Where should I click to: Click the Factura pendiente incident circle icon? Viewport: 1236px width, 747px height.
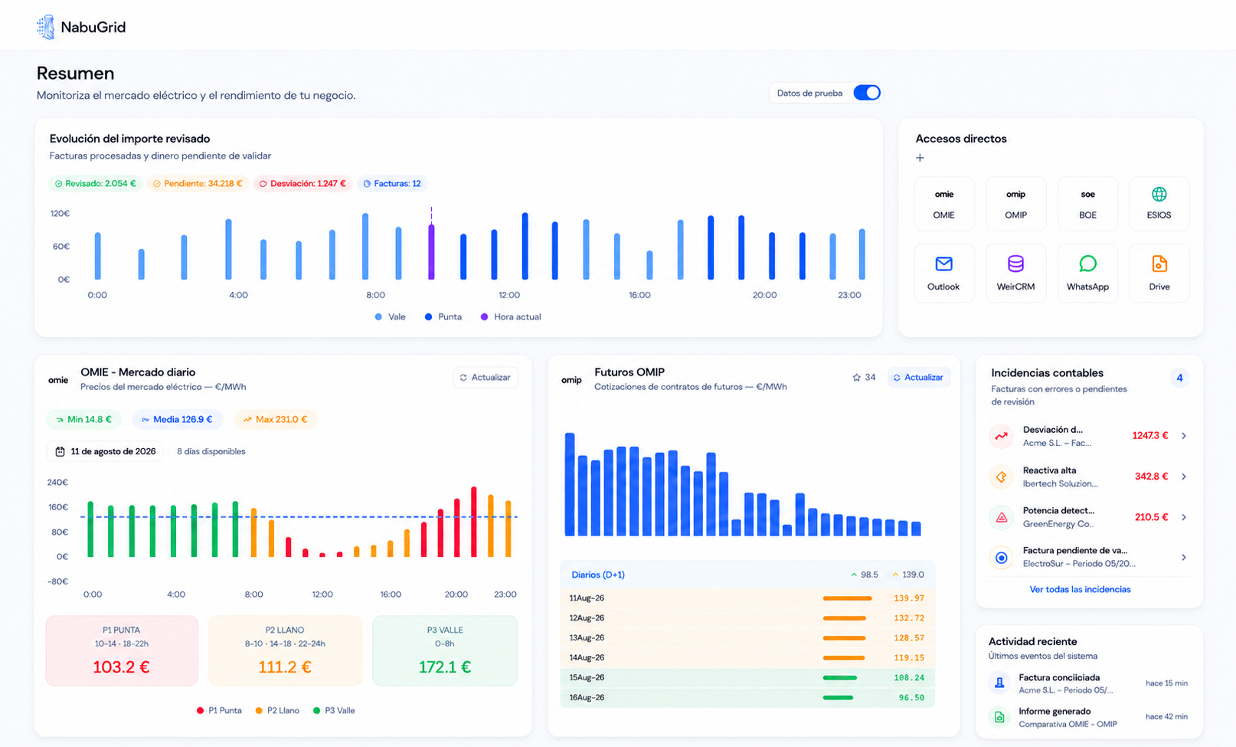(1001, 558)
